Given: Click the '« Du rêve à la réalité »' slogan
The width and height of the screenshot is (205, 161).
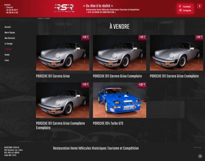Looking at the screenshot, I should pyautogui.click(x=98, y=6).
